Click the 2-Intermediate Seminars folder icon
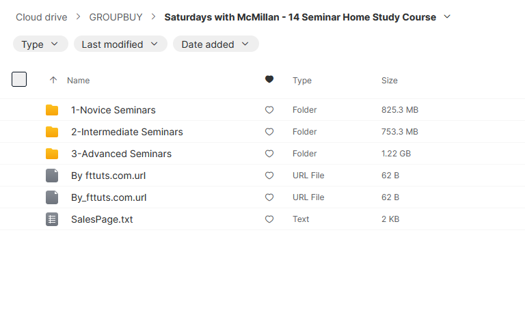 [52, 132]
